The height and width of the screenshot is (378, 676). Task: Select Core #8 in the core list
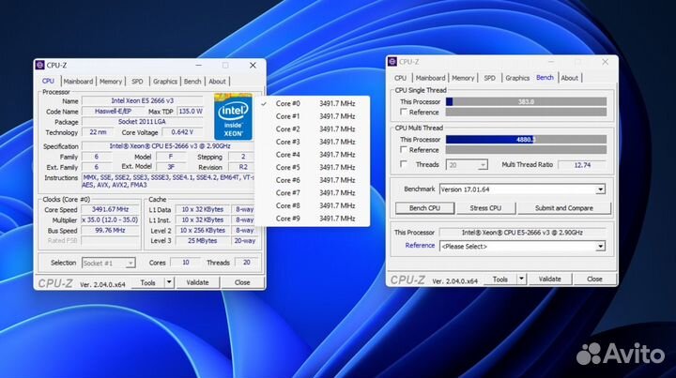click(x=312, y=205)
